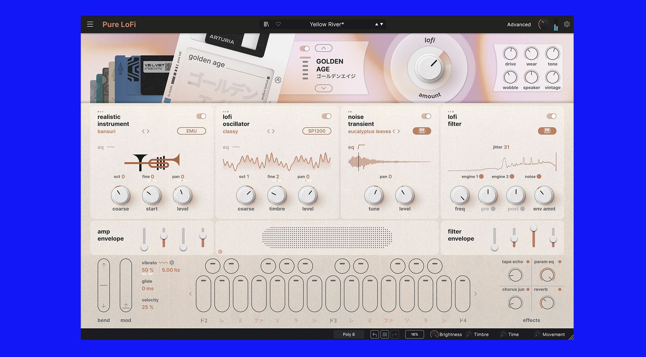This screenshot has height=357, width=646.
Task: Shift keyboard octave left arrow
Action: click(190, 294)
